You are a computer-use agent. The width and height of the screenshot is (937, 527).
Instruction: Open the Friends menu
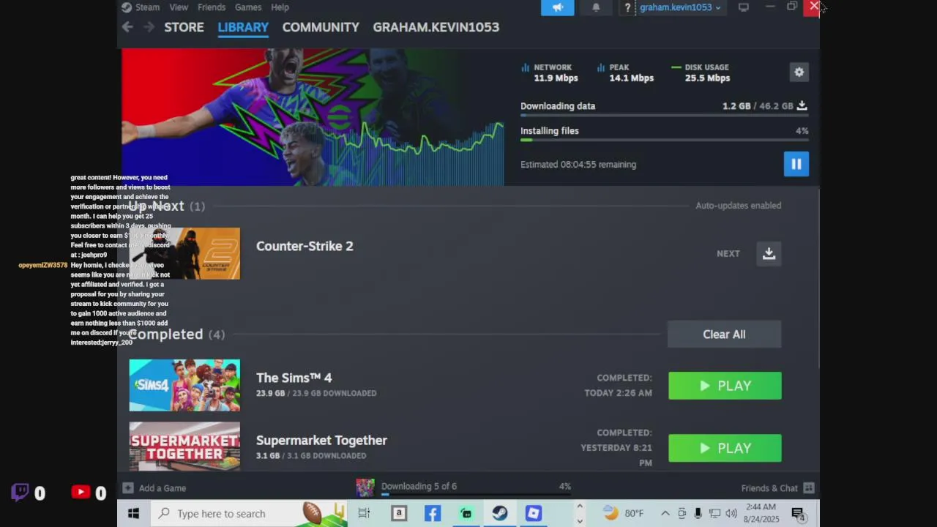[x=212, y=7]
